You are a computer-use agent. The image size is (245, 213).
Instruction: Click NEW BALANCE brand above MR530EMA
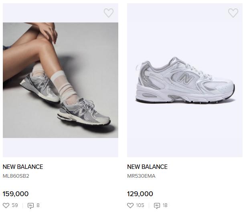[x=147, y=167]
